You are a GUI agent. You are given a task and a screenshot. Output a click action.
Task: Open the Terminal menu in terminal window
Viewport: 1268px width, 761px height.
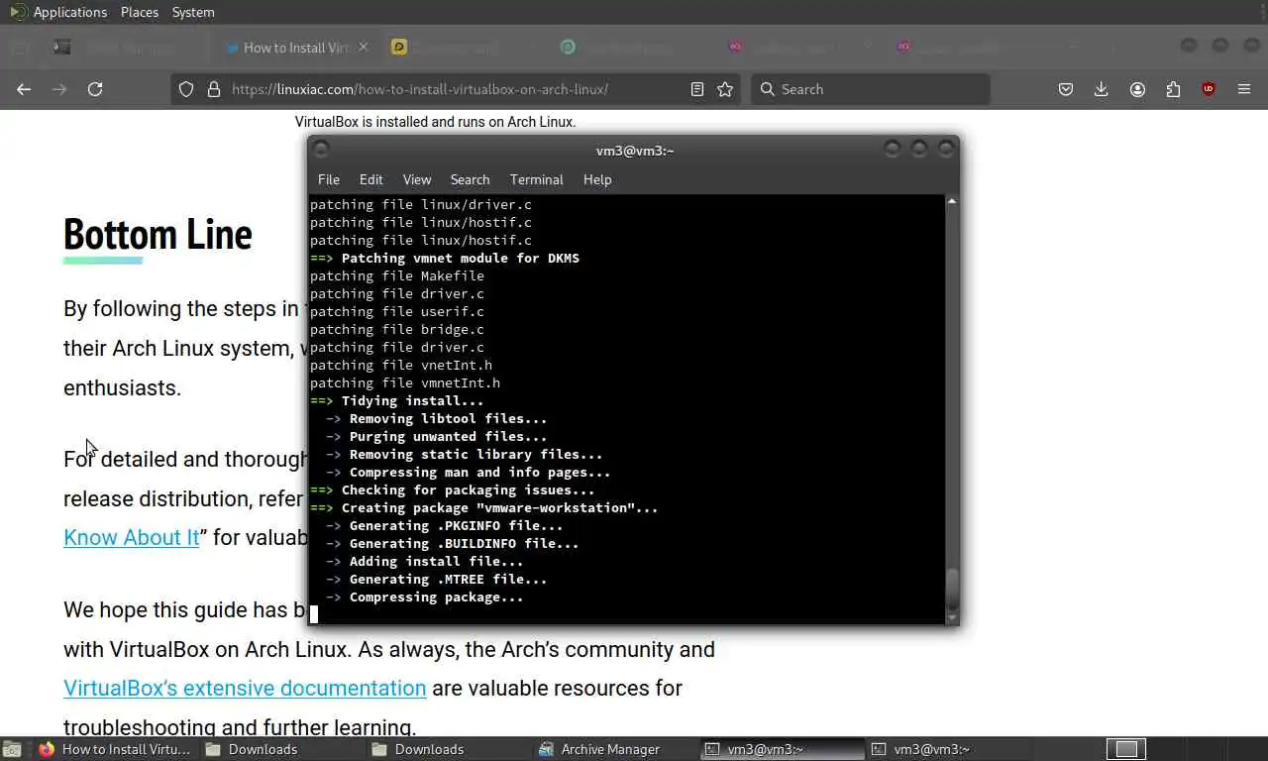click(x=537, y=179)
